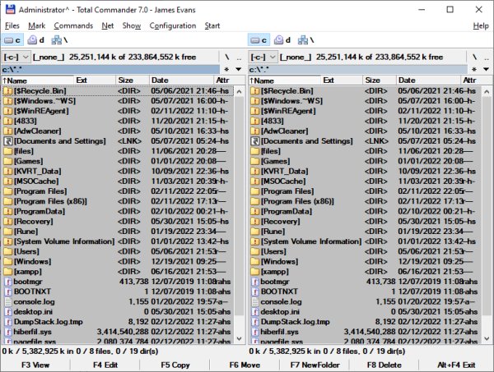Click console.log file icon in right panel
Screen dimensions: 494x372
click(x=254, y=301)
